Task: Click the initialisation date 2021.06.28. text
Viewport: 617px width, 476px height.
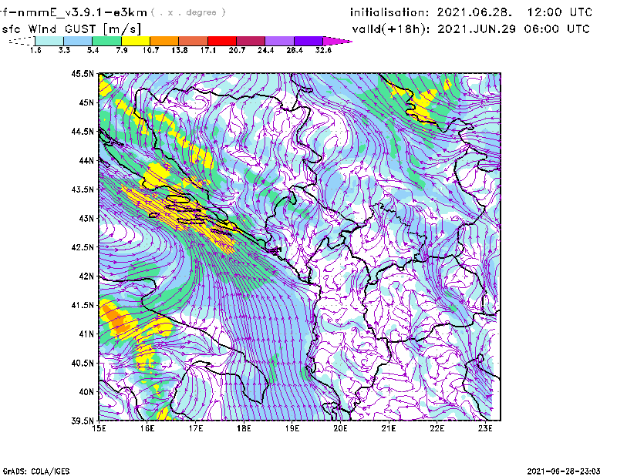Action: tap(474, 12)
